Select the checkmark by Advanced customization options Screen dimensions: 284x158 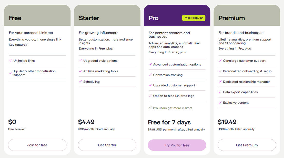(150, 64)
